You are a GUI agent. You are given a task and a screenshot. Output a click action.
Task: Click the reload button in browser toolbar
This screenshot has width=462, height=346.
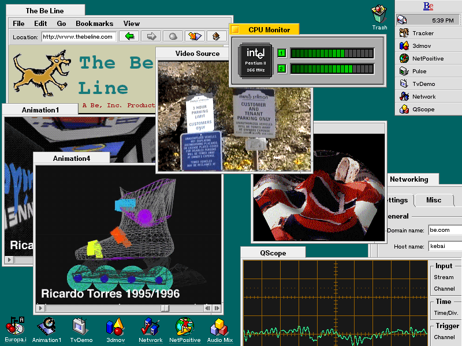195,36
